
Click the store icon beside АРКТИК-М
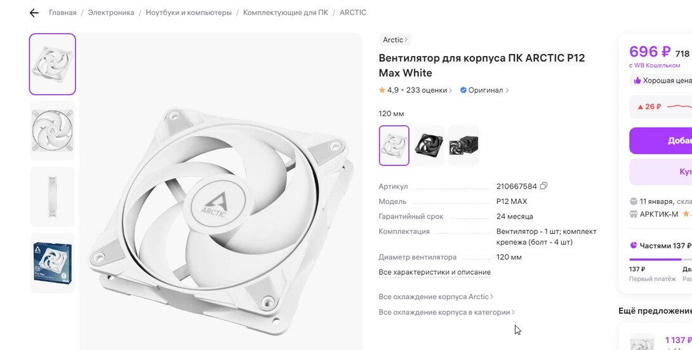coord(634,214)
